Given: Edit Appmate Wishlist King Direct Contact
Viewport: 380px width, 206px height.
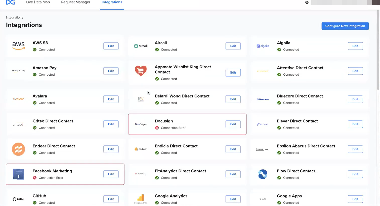Looking at the screenshot, I should tap(233, 73).
